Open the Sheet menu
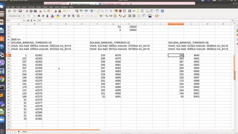This screenshot has height=134, width=238. (45, 7)
